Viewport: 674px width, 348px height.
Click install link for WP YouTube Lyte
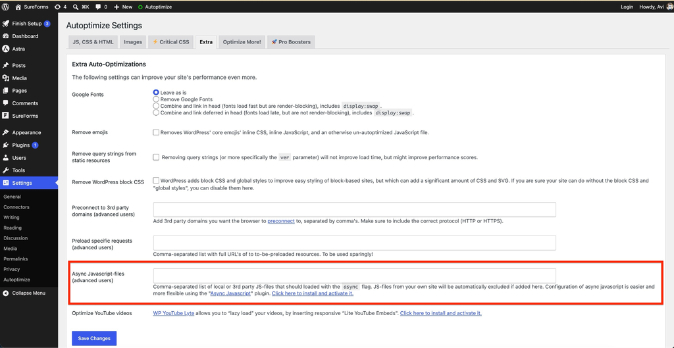440,313
